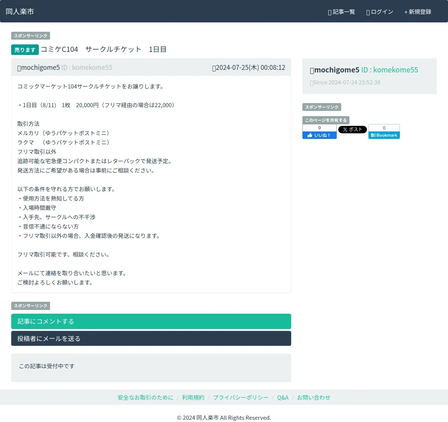
Task: Open the 同人楽市 site logo link
Action: tap(20, 12)
